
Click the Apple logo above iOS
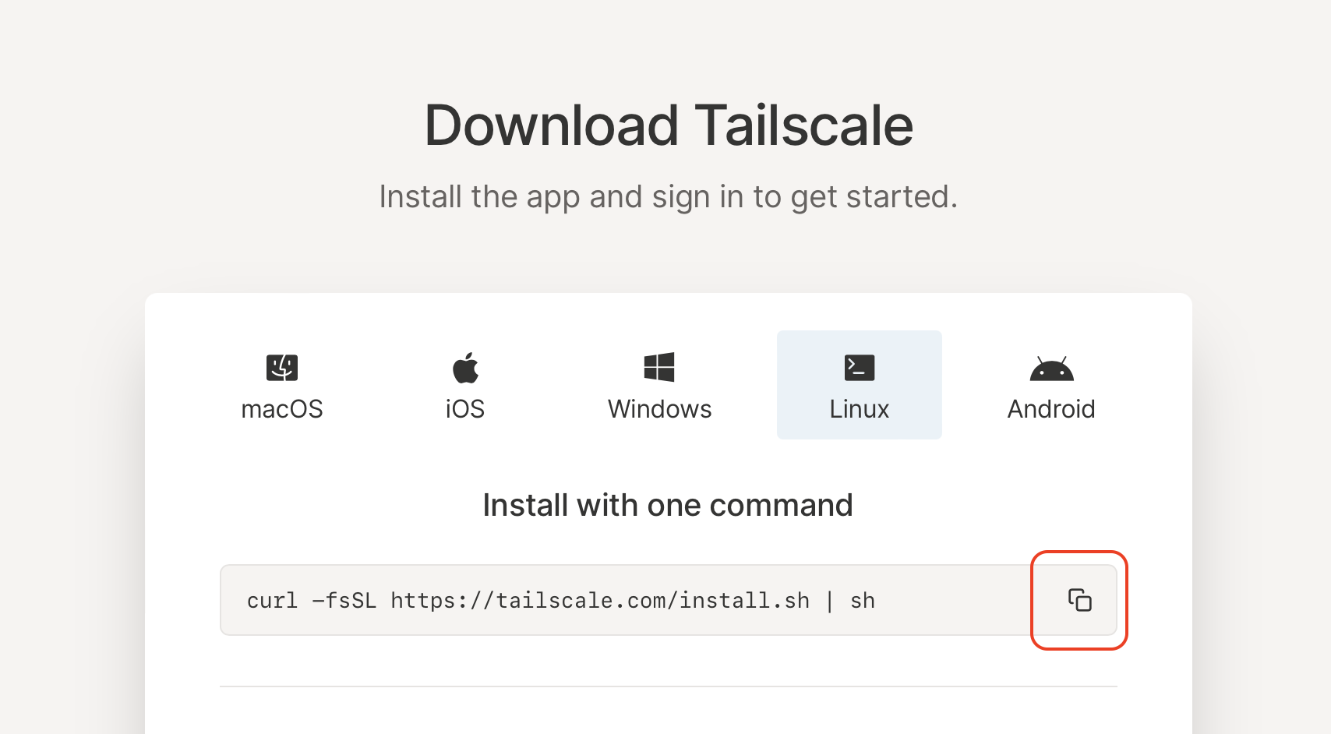[x=465, y=366]
